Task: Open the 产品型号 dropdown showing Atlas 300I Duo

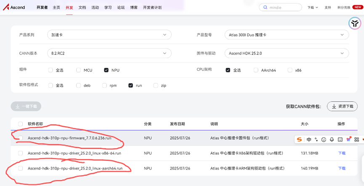Action: coord(287,35)
